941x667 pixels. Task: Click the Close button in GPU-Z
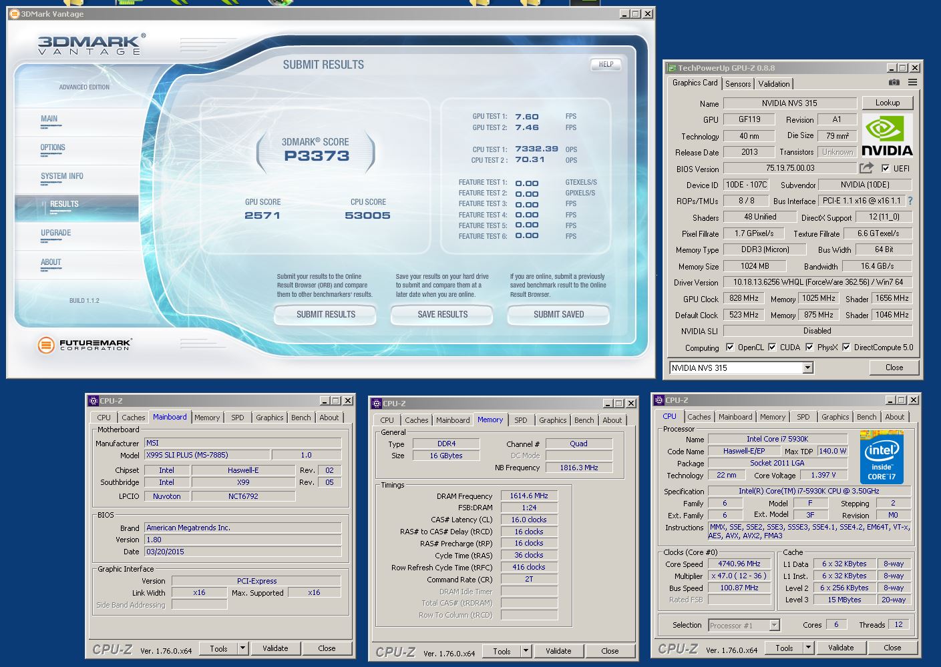(x=894, y=368)
